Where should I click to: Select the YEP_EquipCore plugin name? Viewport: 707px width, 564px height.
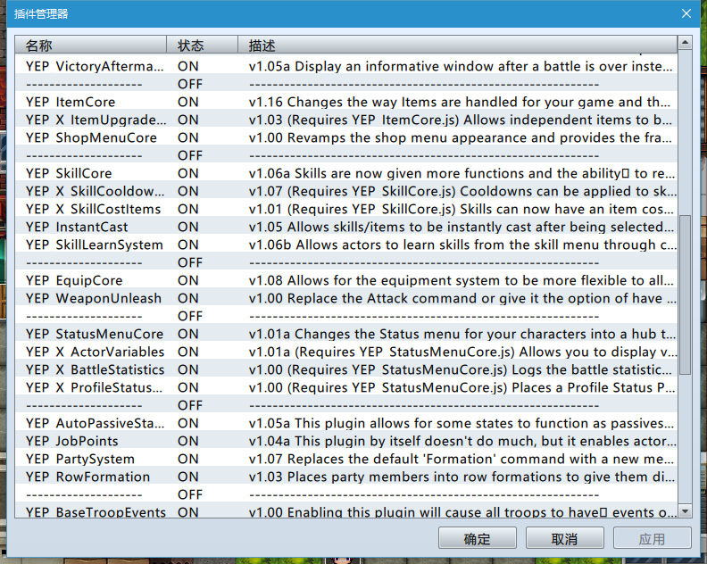click(74, 280)
